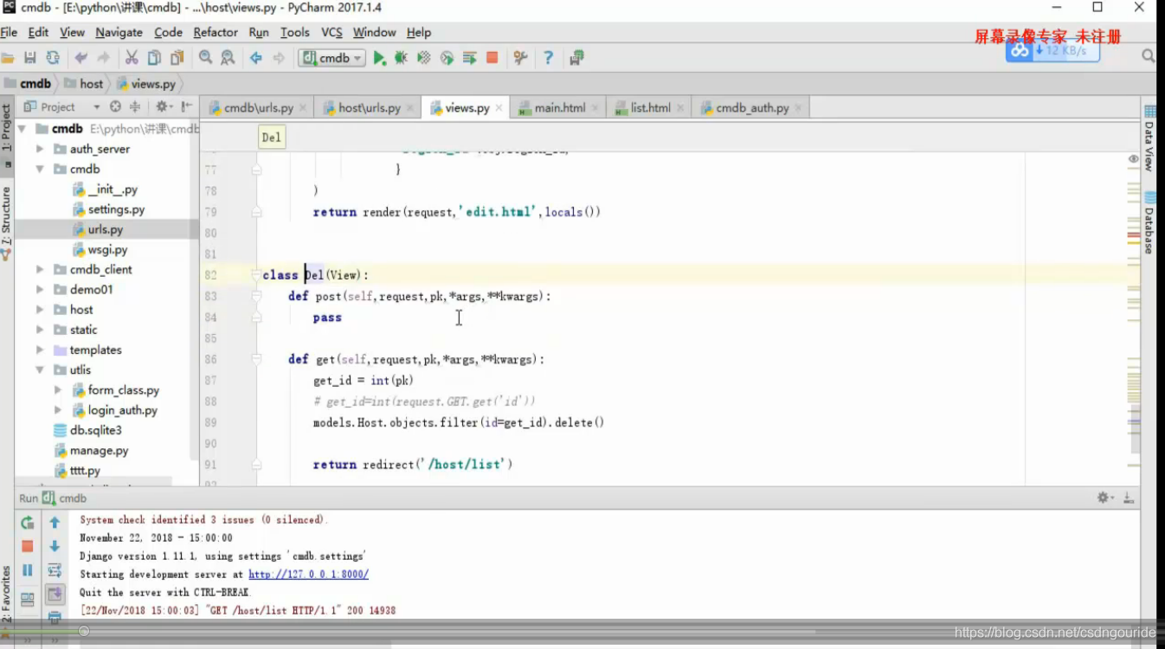This screenshot has height=649, width=1165.
Task: Open the File menu
Action: (x=9, y=32)
